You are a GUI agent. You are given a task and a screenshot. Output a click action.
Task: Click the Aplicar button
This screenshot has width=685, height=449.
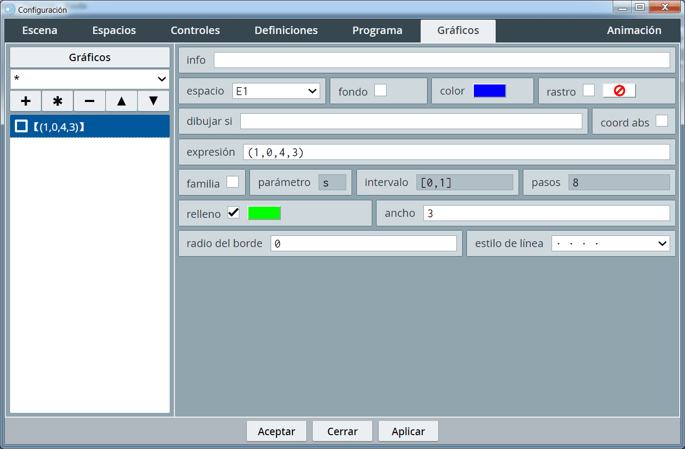[408, 431]
